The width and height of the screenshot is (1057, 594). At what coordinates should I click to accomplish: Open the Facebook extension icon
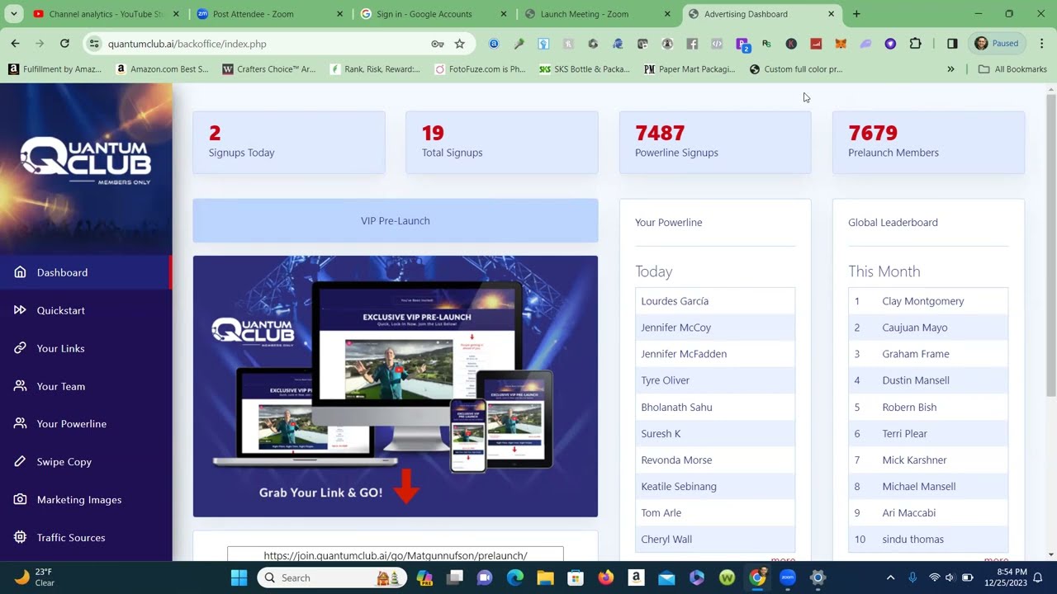(692, 44)
